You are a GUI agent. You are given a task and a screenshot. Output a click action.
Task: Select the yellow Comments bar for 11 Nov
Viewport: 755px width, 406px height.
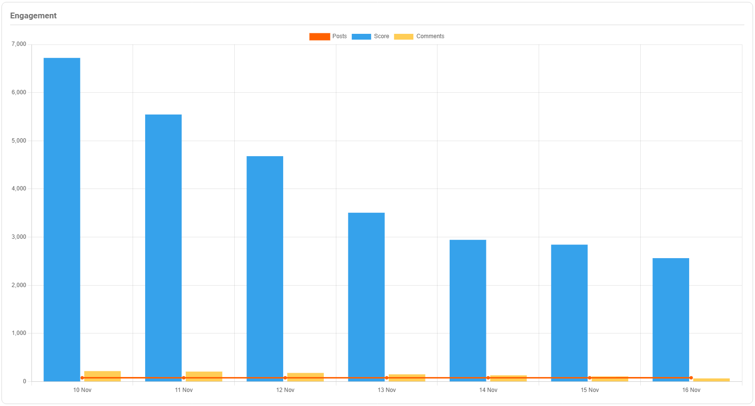tap(204, 374)
